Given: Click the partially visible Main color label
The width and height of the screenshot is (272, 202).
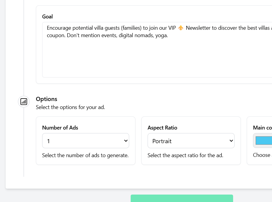Looking at the screenshot, I should click(x=262, y=128).
